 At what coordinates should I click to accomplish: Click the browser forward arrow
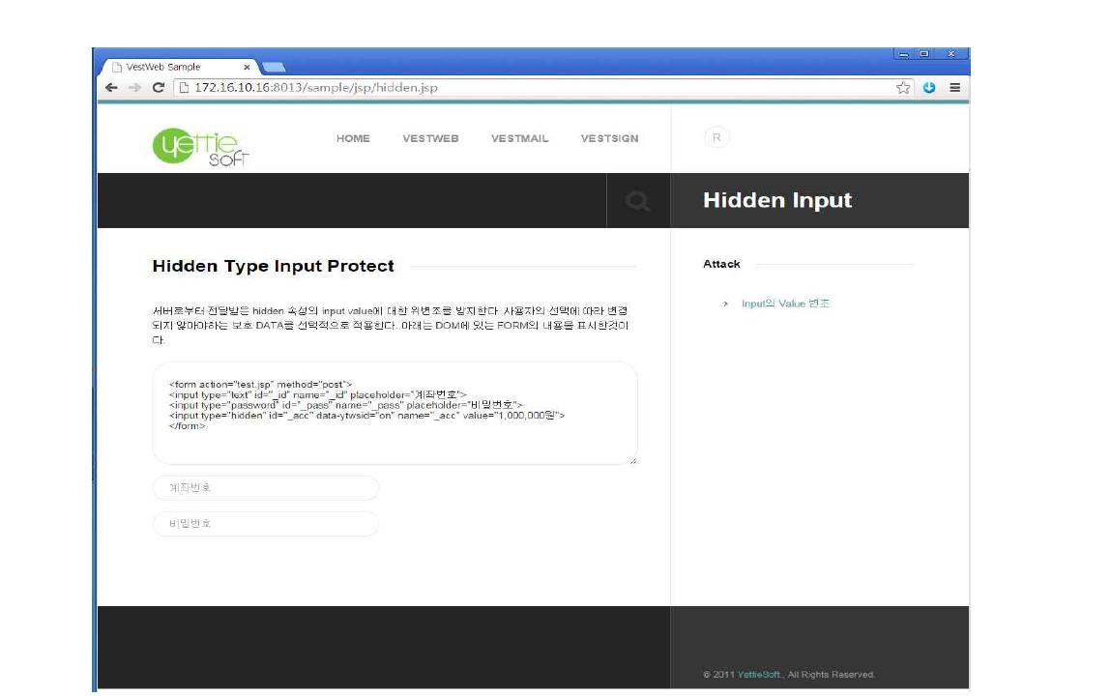(x=135, y=87)
